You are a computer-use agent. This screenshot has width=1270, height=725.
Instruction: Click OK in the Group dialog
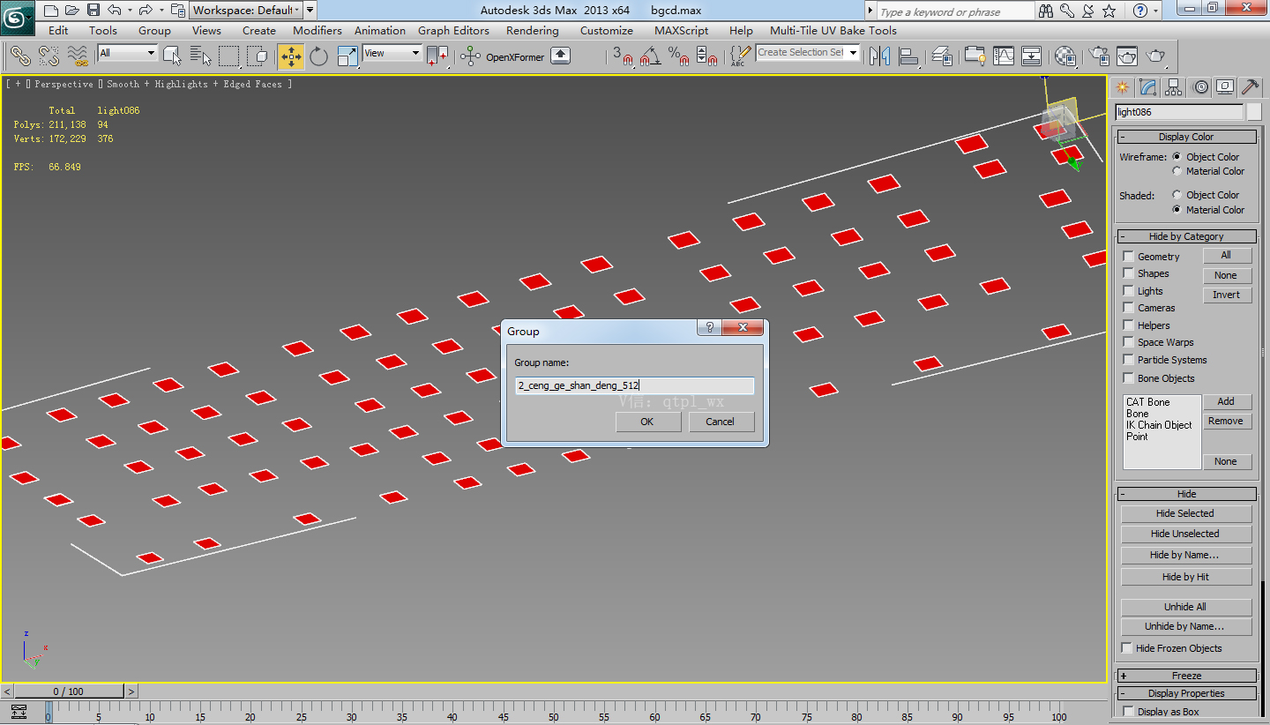click(647, 422)
